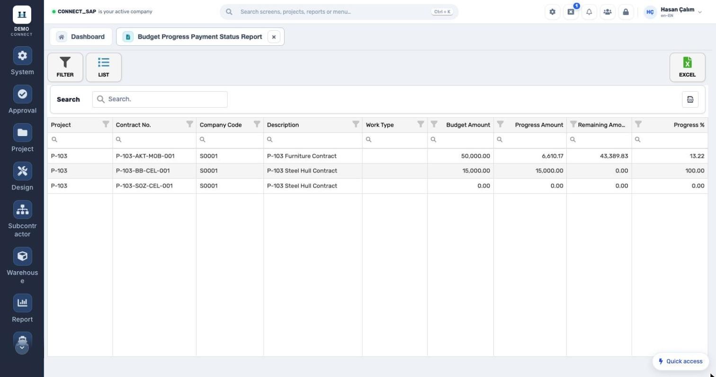716x377 pixels.
Task: Open the Warehouse module
Action: click(x=22, y=266)
